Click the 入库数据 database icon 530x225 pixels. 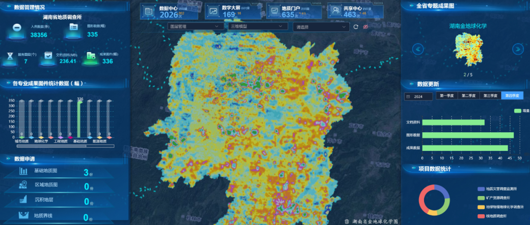pos(17,30)
